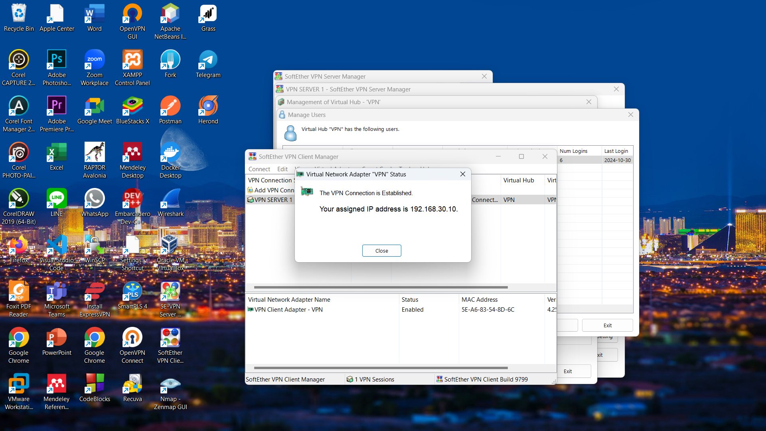Open Microsoft Teams desktop shortcut
Screen dimensions: 766x431
point(57,299)
